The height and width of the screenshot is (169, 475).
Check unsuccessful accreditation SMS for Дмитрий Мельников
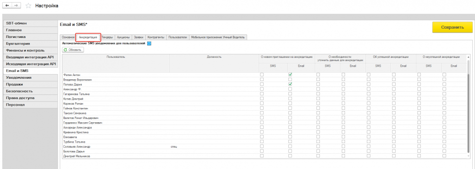click(x=419, y=156)
